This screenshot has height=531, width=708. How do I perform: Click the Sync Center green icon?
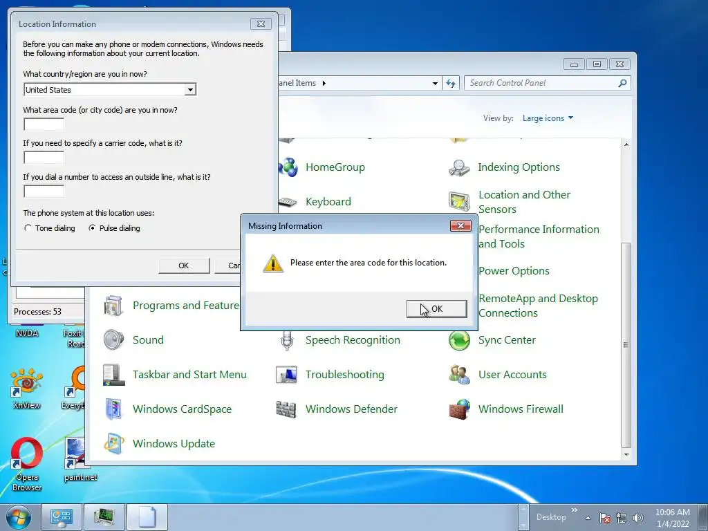point(459,340)
